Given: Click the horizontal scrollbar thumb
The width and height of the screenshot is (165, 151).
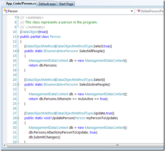Looking at the screenshot, I should (85, 145).
